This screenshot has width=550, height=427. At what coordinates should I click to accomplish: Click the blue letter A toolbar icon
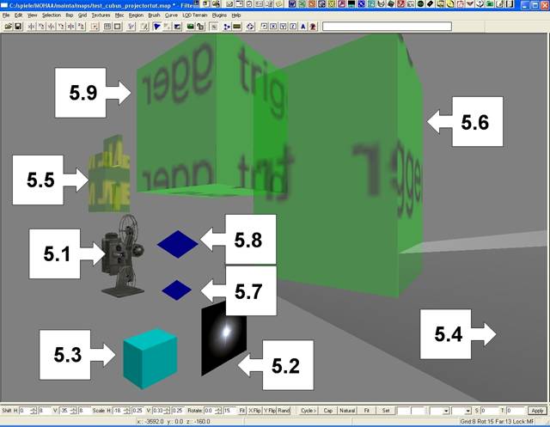tap(303, 27)
